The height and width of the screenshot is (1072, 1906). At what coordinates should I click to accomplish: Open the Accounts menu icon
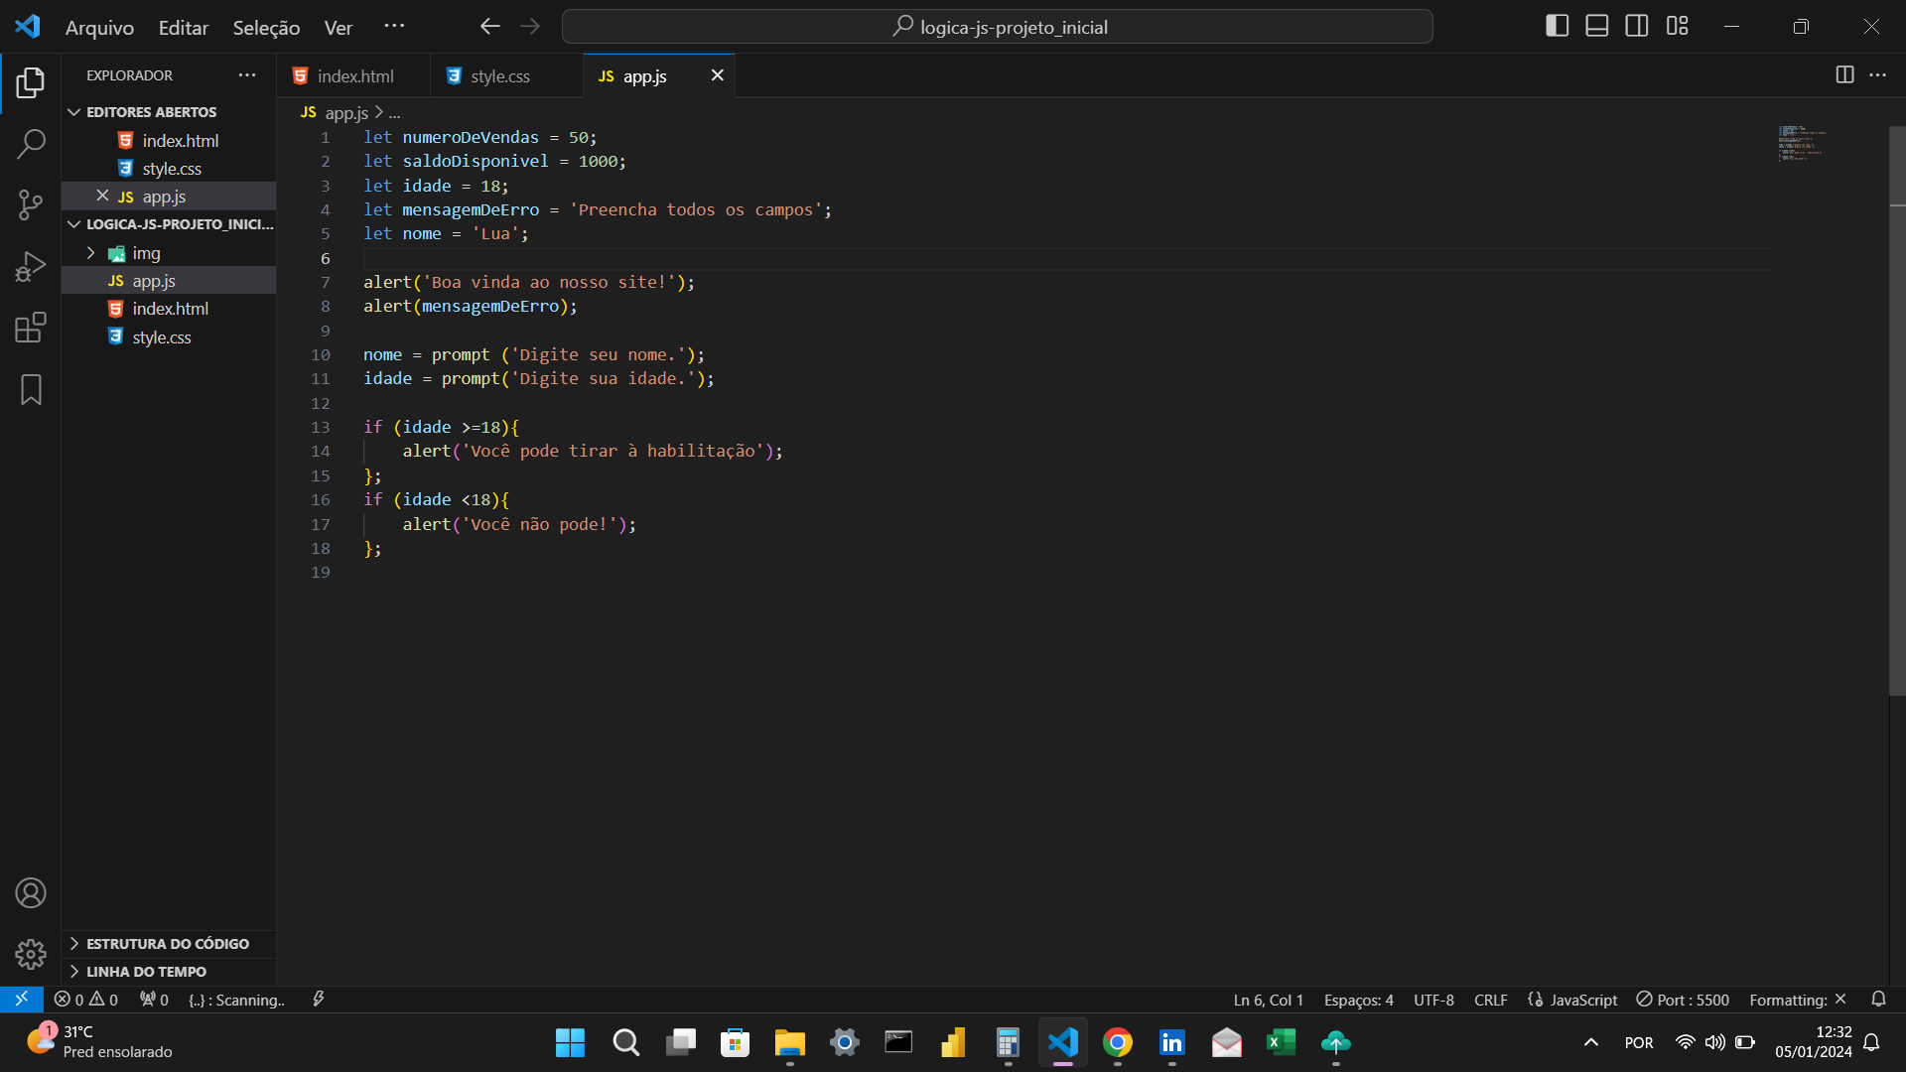[x=31, y=893]
